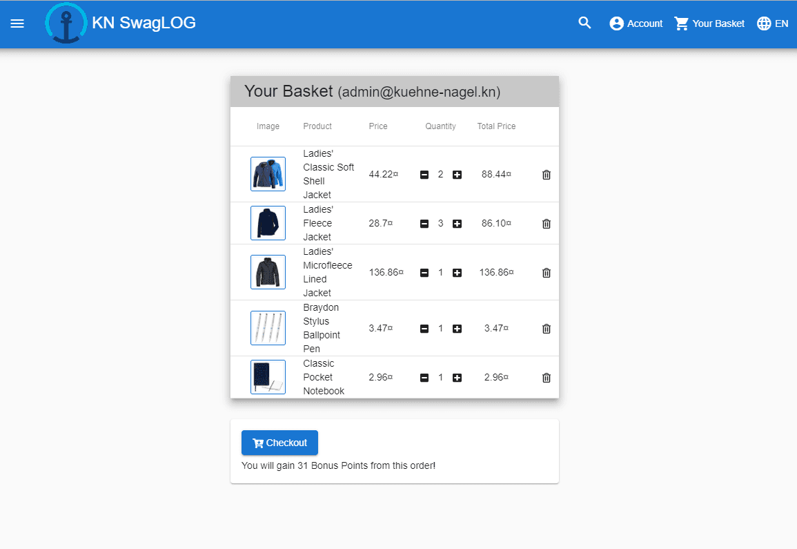Remove Braydon Stylus Ballpoint Pen via trash icon
This screenshot has height=549, width=797.
pos(547,329)
